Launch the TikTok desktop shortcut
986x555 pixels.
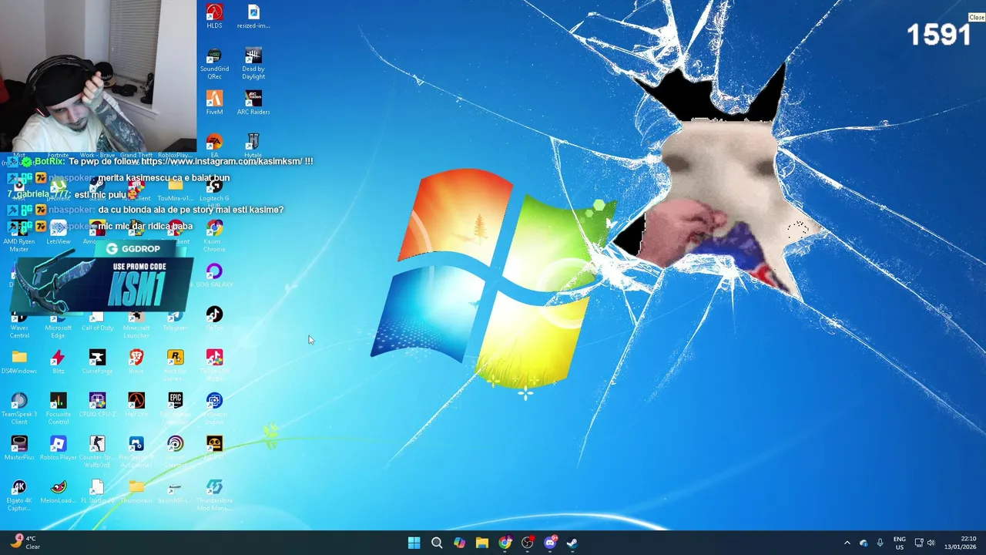(x=214, y=318)
